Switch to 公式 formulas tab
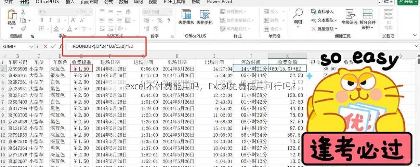This screenshot has height=167, width=420. click(x=109, y=2)
